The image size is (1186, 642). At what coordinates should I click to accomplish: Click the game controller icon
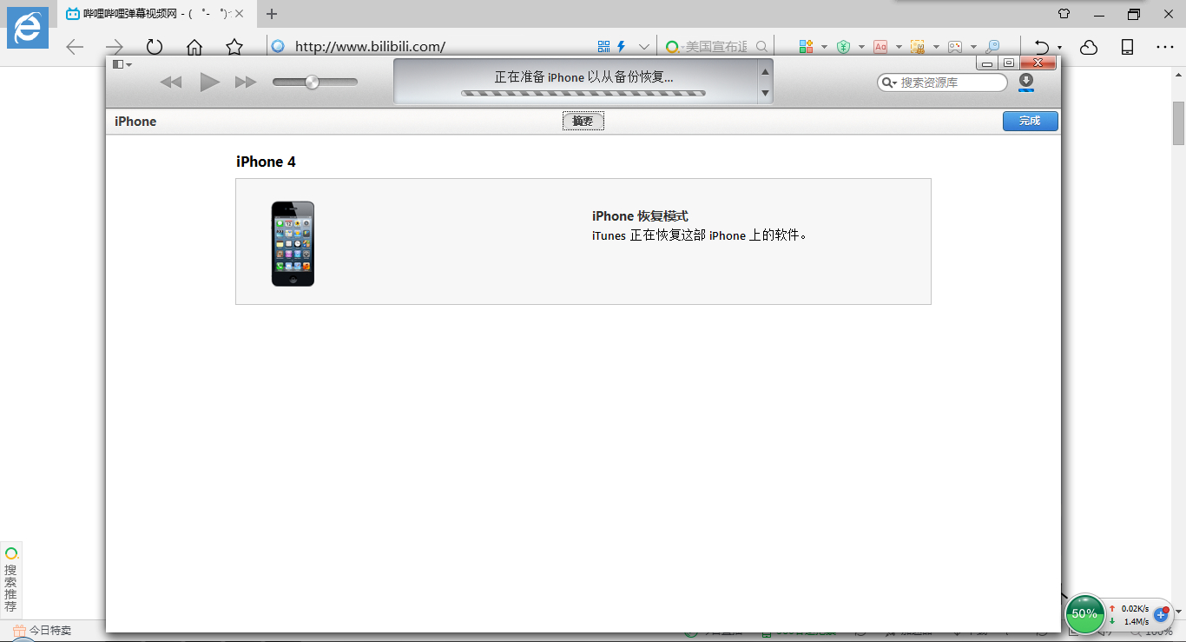click(955, 47)
